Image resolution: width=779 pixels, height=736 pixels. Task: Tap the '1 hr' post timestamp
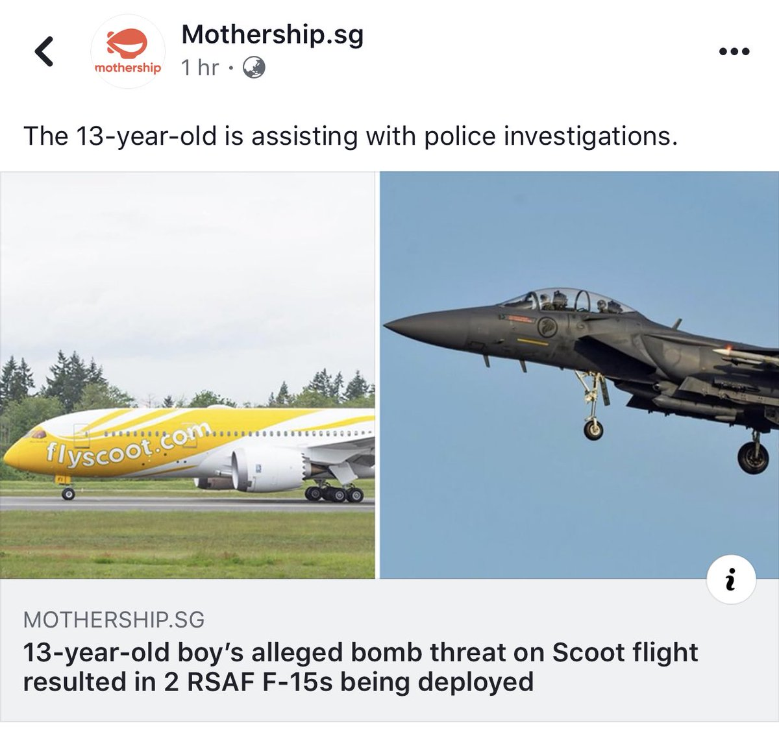[x=200, y=67]
